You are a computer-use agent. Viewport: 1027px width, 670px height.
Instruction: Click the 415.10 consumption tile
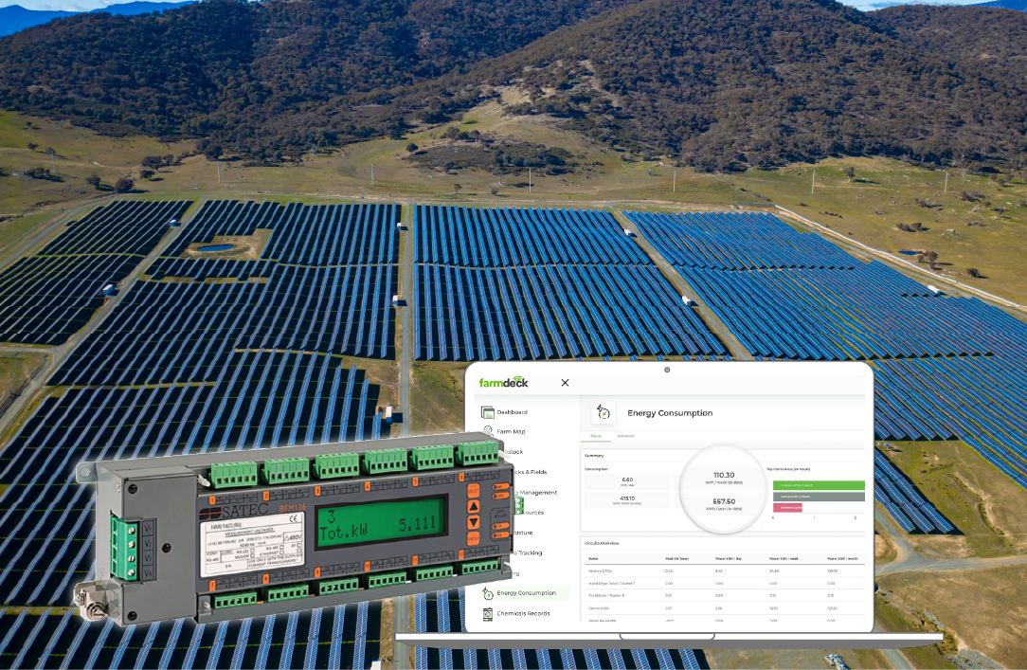626,499
